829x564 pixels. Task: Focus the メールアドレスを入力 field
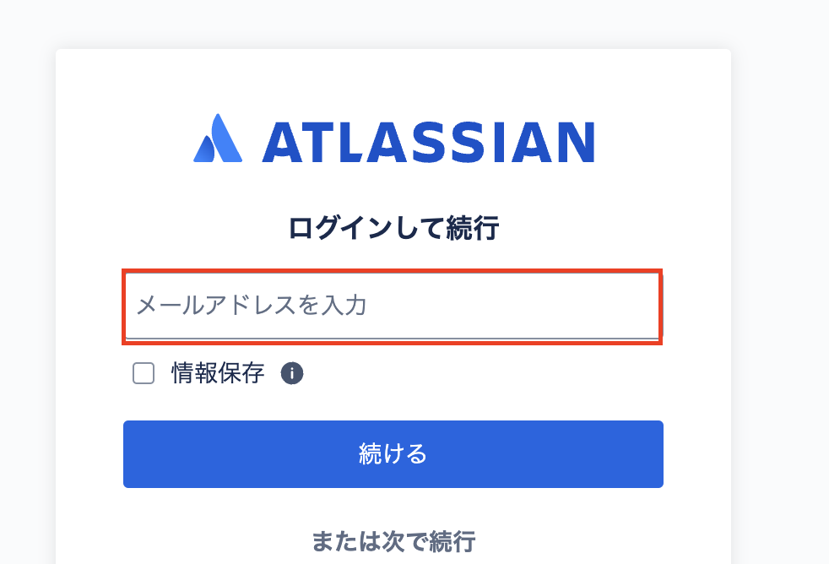pyautogui.click(x=393, y=306)
